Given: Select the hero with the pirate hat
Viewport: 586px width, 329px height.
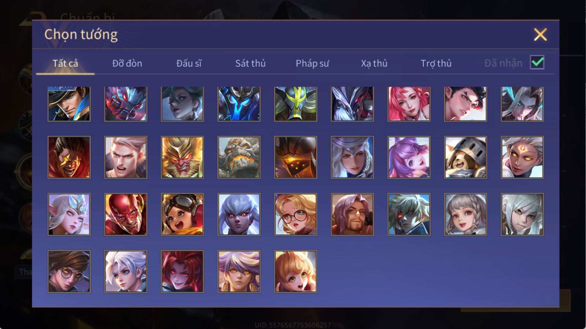Looking at the screenshot, I should click(x=69, y=104).
